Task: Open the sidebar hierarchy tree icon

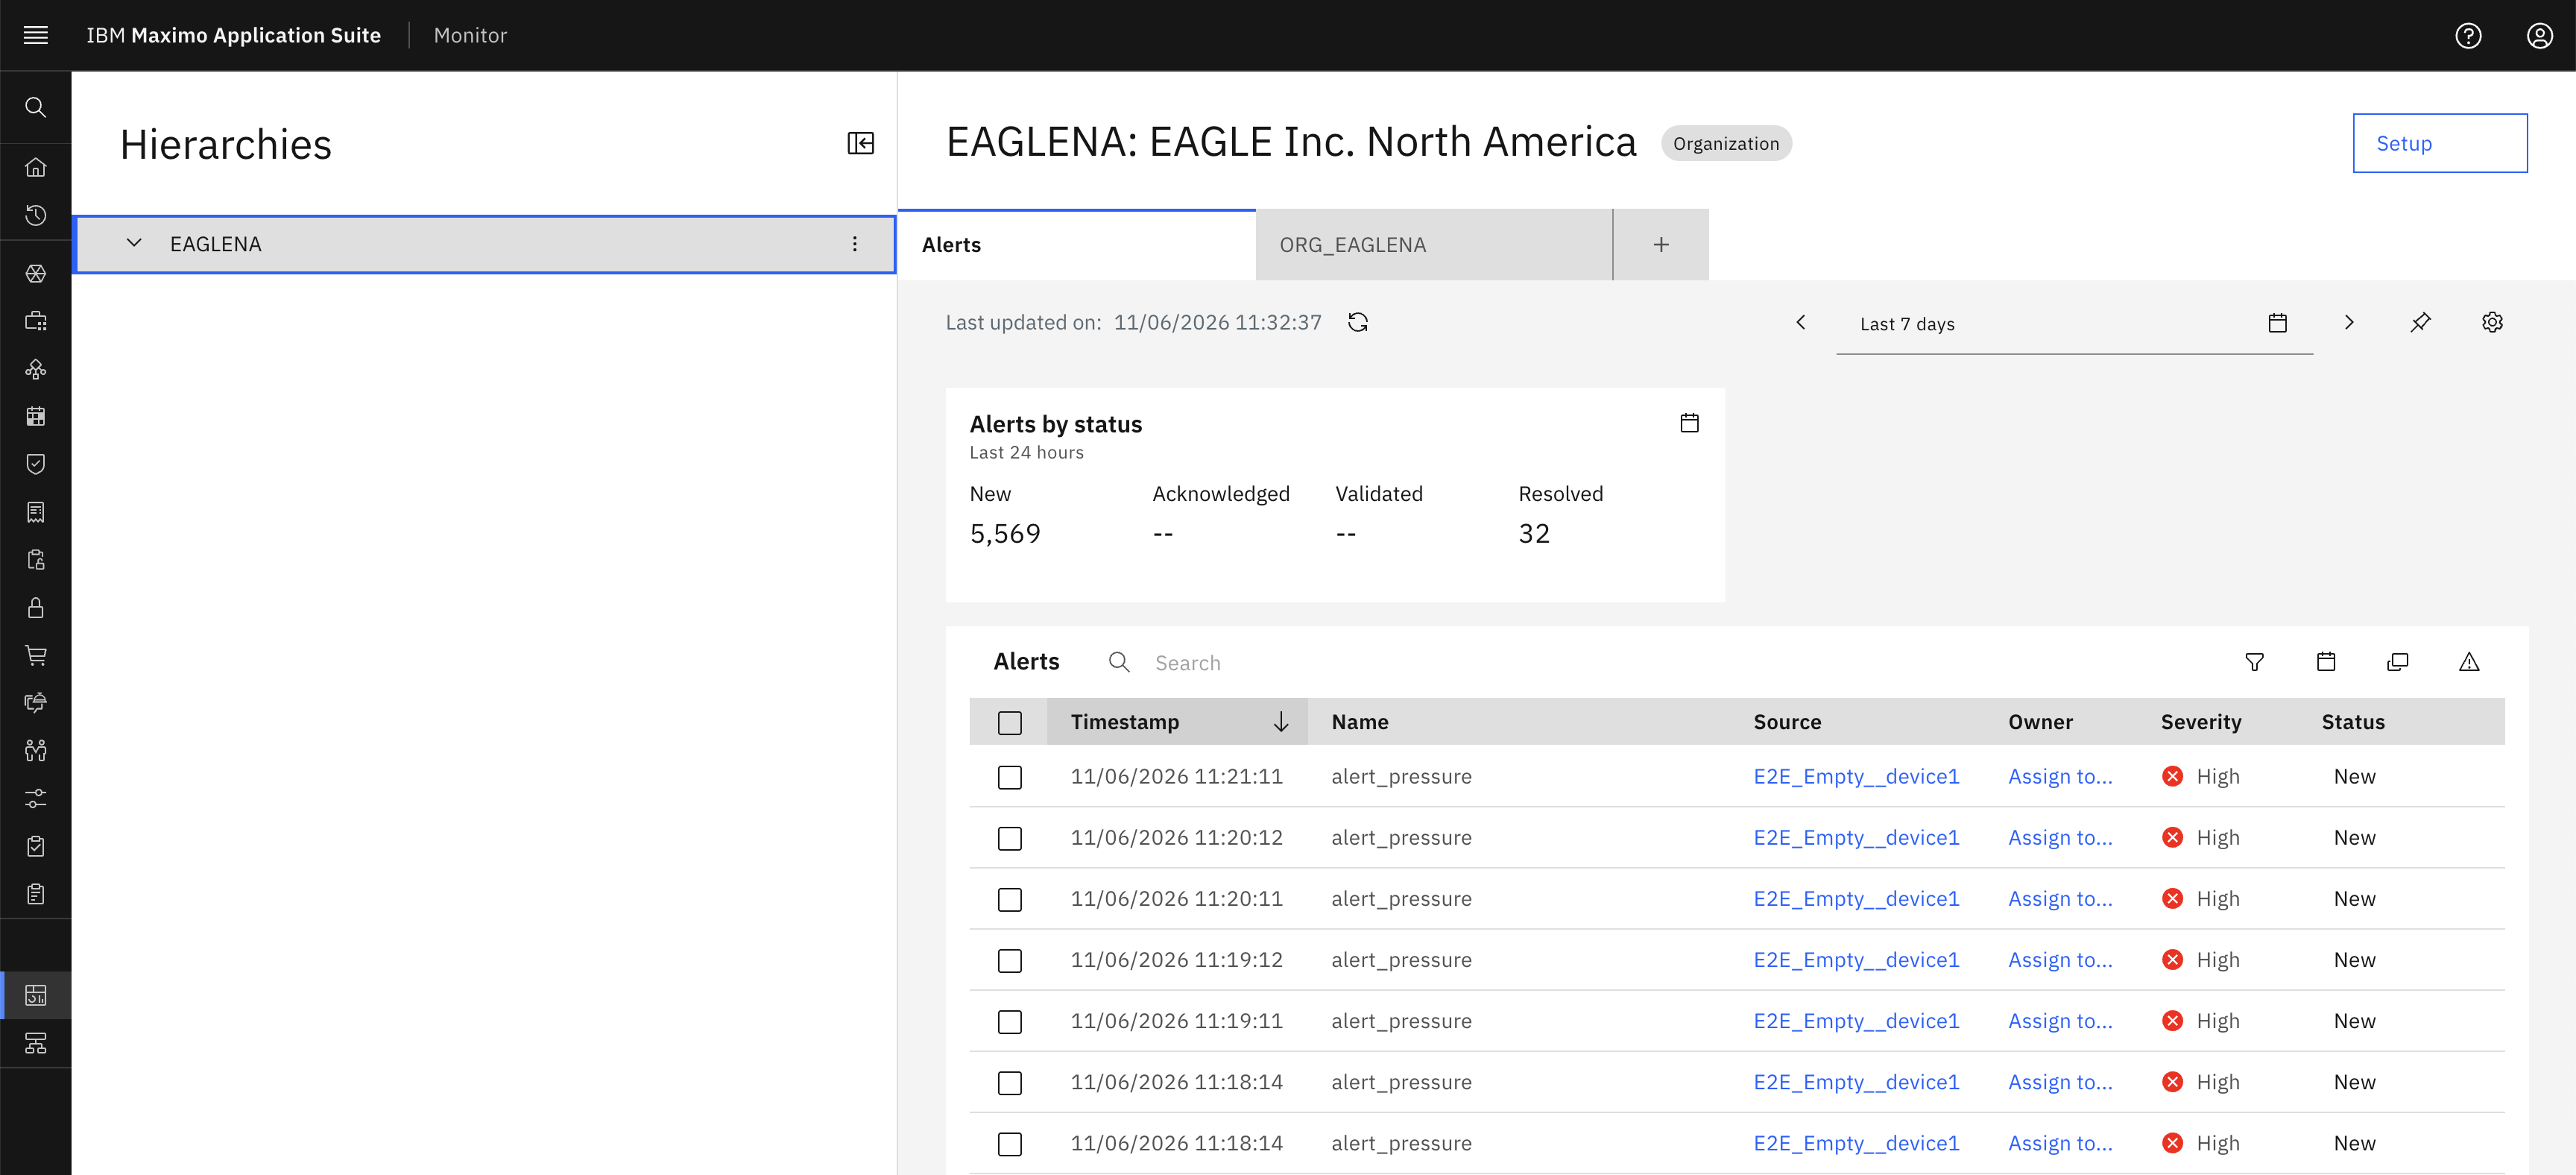Action: pos(36,1043)
